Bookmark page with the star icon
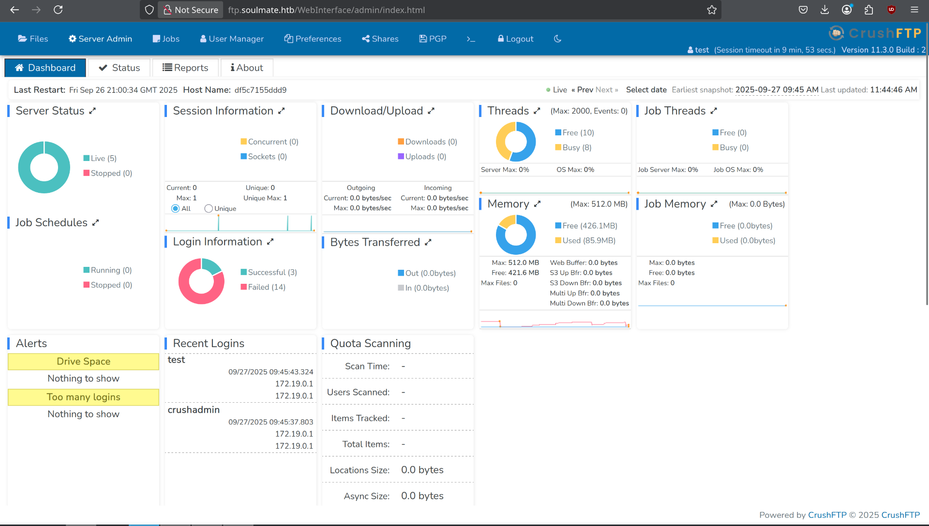Image resolution: width=929 pixels, height=526 pixels. coord(711,10)
